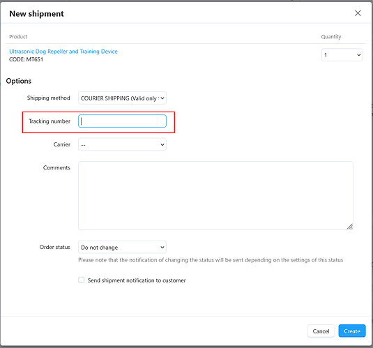The image size is (373, 348).
Task: Close the New shipment dialog with X
Action: pos(358,13)
